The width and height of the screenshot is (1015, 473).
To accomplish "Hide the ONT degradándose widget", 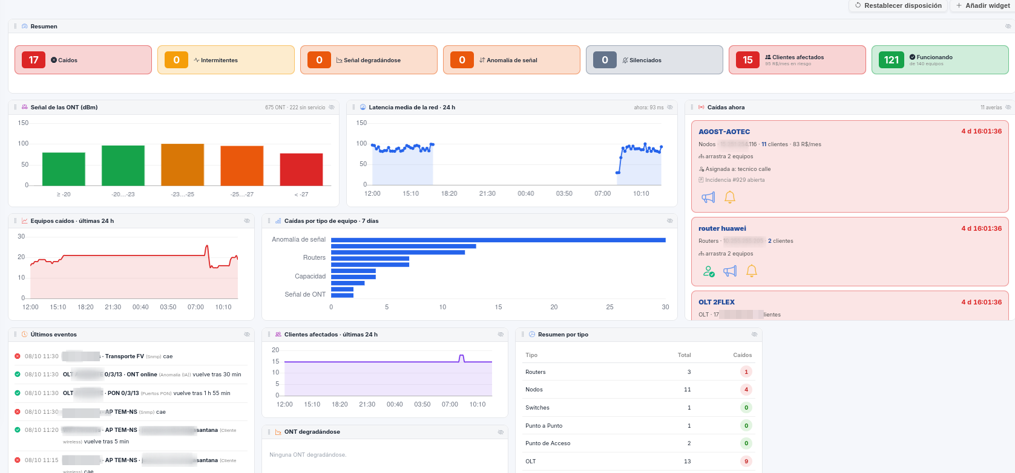I will [x=501, y=432].
